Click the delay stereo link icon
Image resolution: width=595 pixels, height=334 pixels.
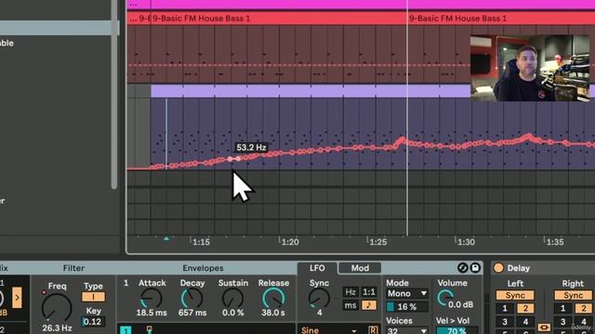pos(544,327)
